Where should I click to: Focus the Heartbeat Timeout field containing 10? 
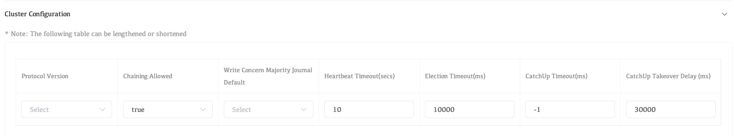(369, 110)
